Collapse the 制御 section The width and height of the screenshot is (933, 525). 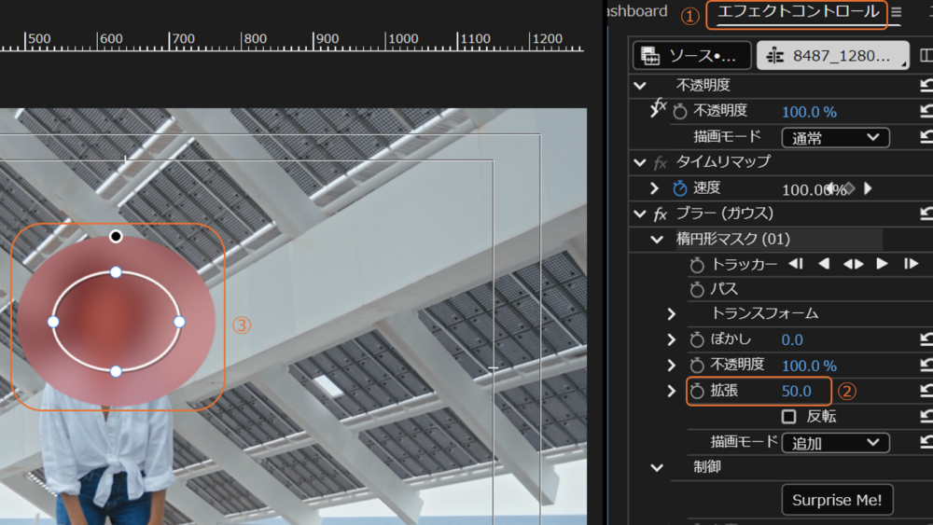coord(657,468)
